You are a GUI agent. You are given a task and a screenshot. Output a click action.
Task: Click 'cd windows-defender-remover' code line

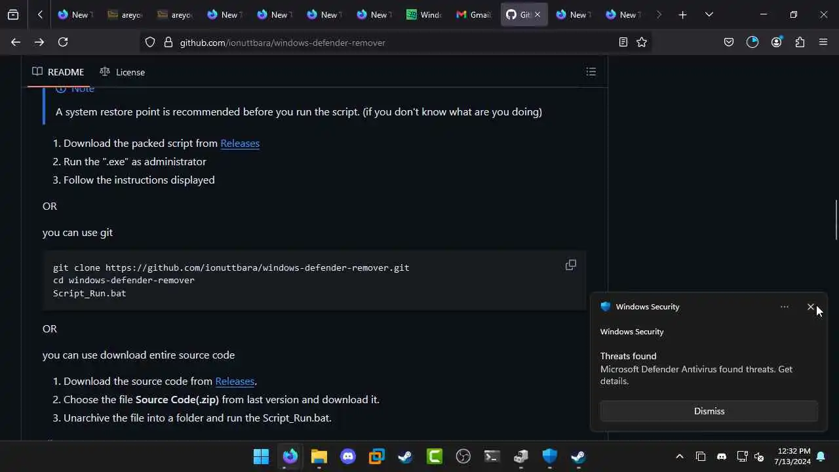pos(124,280)
